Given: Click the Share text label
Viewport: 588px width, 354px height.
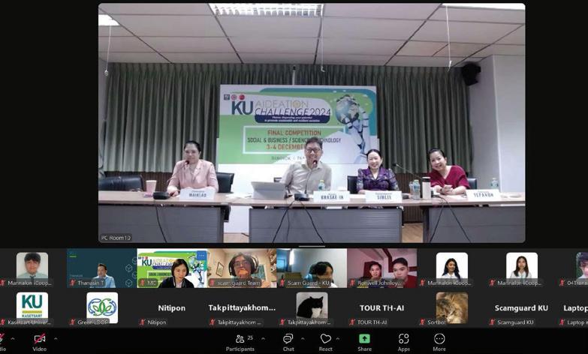Looking at the screenshot, I should pos(364,349).
